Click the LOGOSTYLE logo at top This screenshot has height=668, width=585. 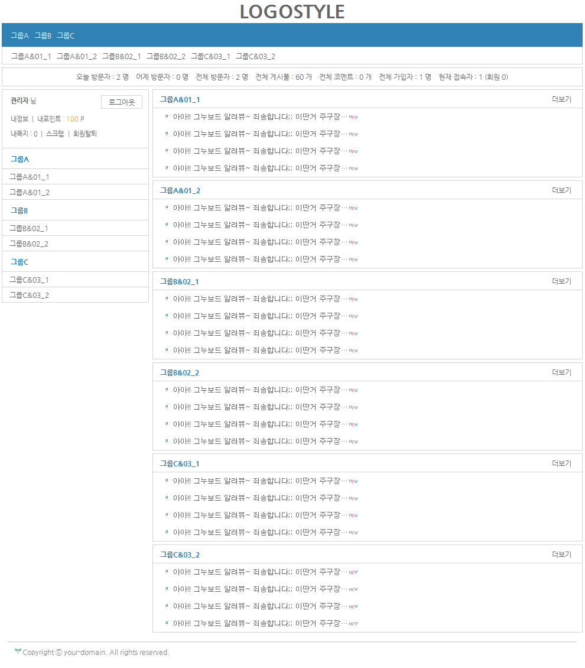pos(292,12)
